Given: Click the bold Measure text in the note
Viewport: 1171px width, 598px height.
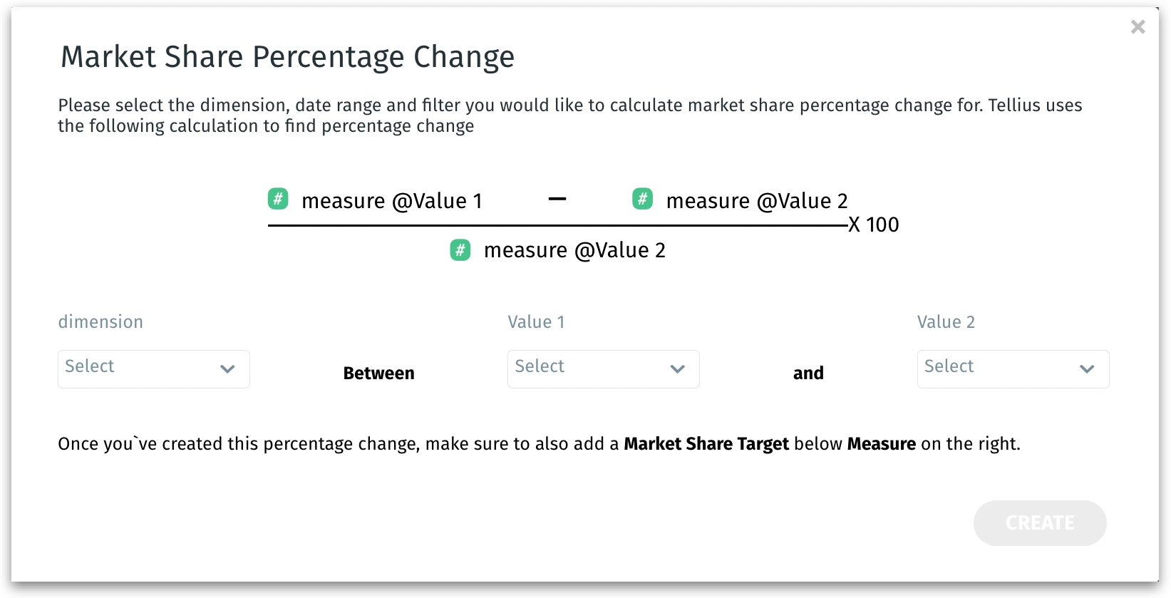Looking at the screenshot, I should 881,444.
